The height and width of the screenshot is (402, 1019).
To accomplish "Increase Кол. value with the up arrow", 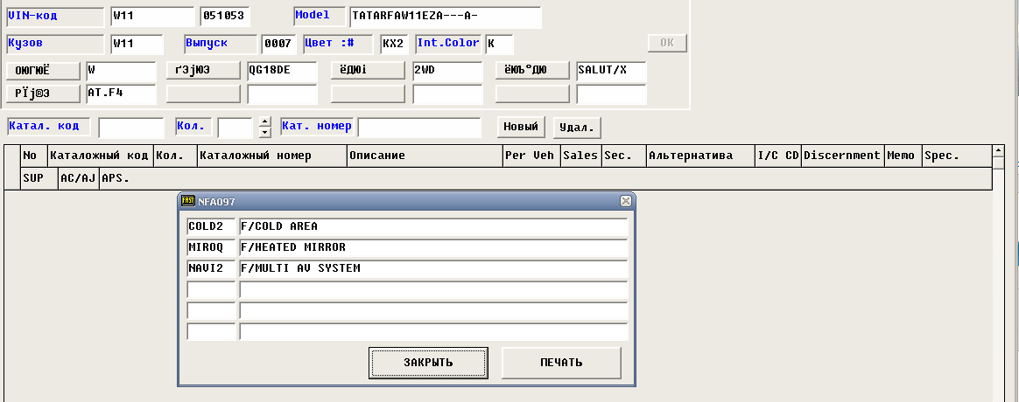I will tap(265, 121).
